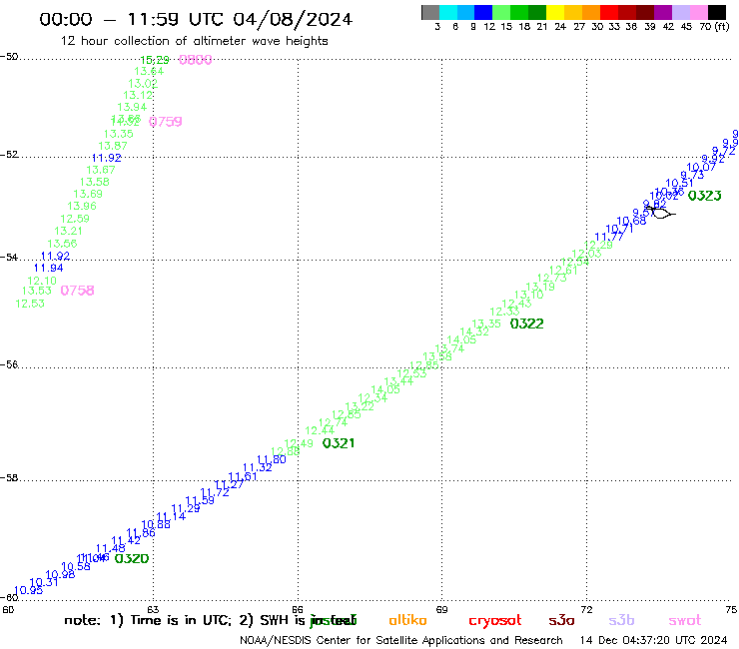Image resolution: width=739 pixels, height=649 pixels.
Task: Click the wave height value 15.29
Action: (x=155, y=60)
